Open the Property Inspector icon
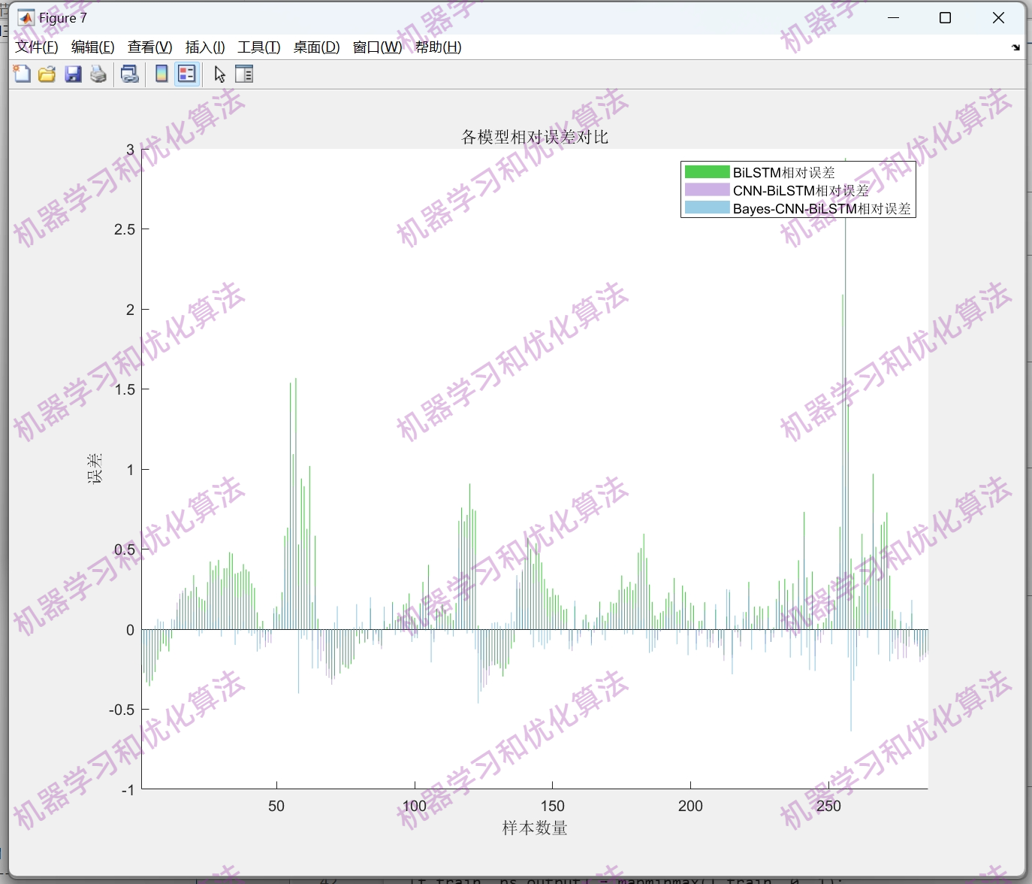This screenshot has height=884, width=1032. click(244, 74)
